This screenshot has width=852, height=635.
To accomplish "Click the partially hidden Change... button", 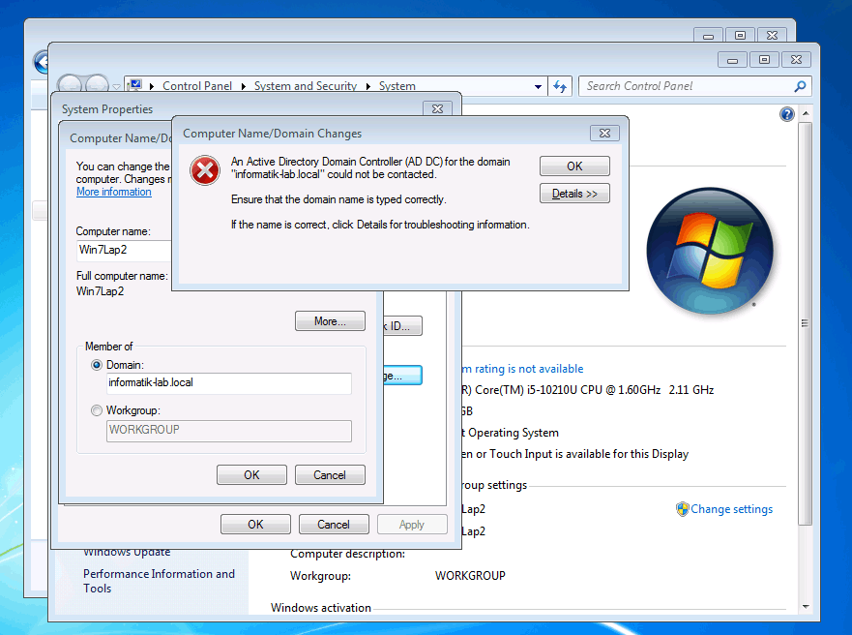I will tap(402, 376).
